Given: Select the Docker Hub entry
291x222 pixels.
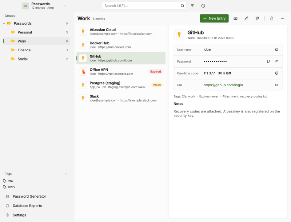Looking at the screenshot, I should 121,45.
